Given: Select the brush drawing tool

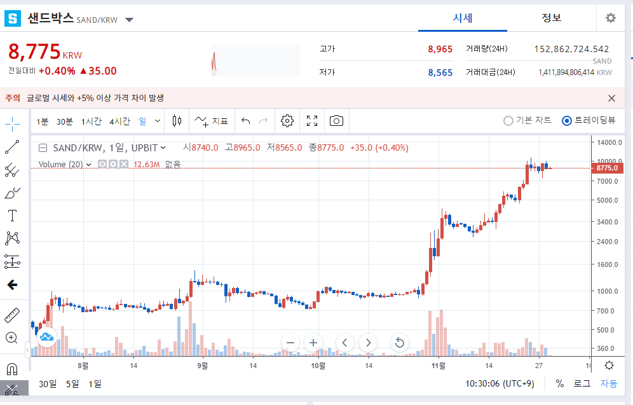Looking at the screenshot, I should pos(12,193).
